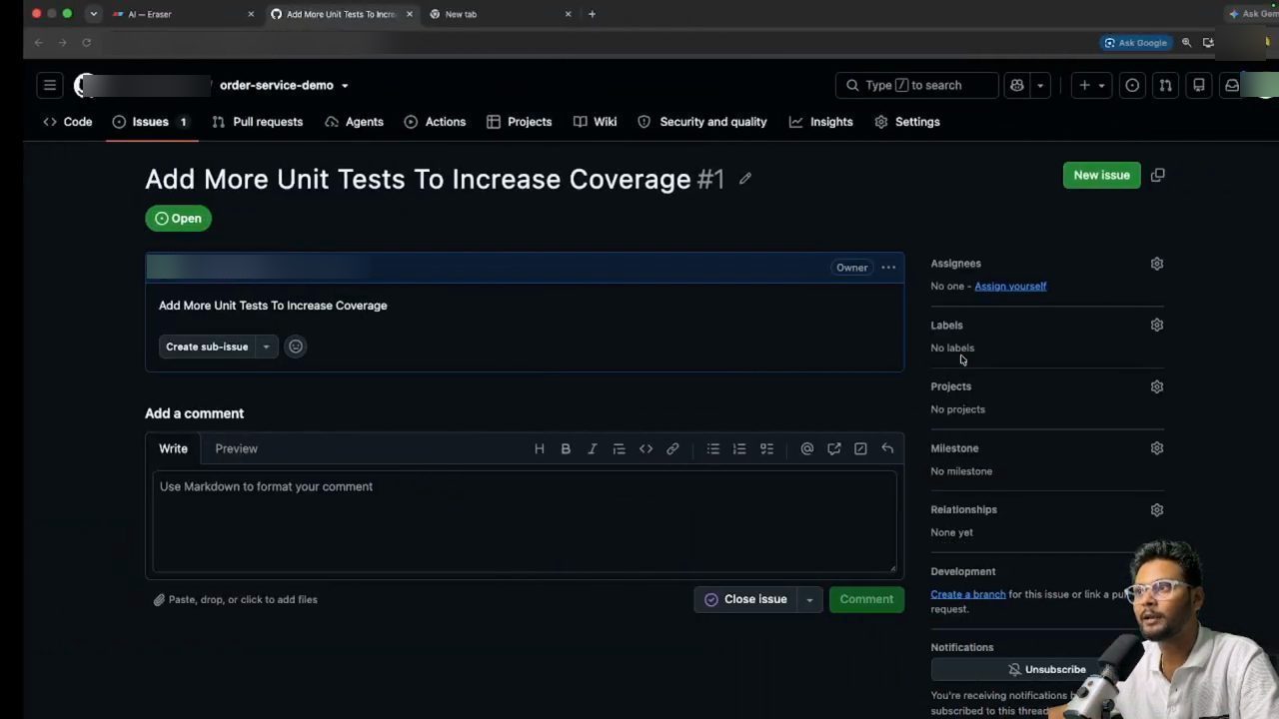1279x719 pixels.
Task: Apply bold formatting in comment editor
Action: (x=566, y=449)
